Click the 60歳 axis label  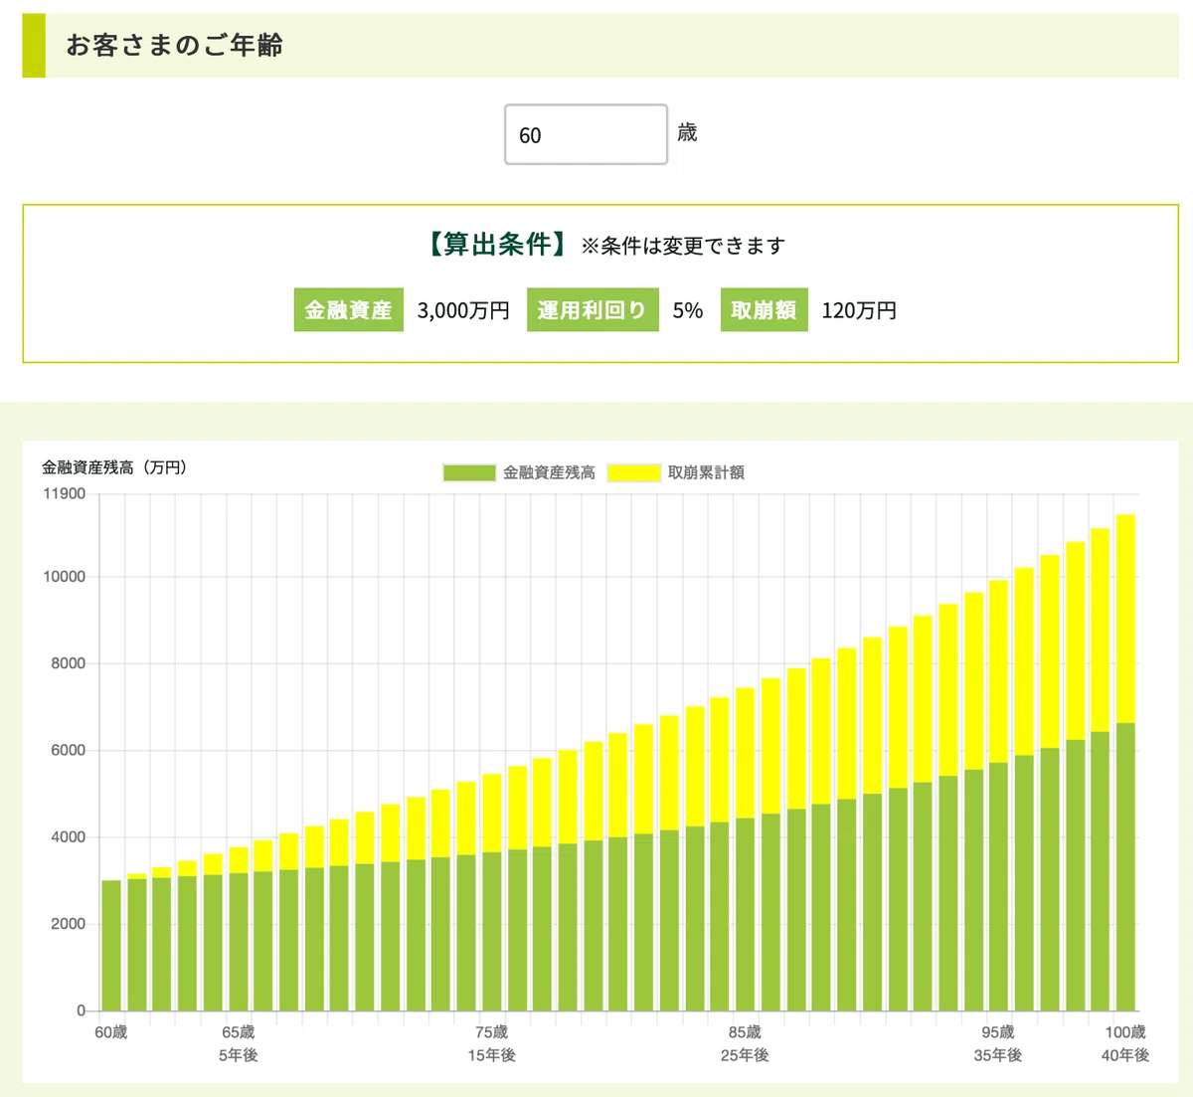coord(111,1032)
